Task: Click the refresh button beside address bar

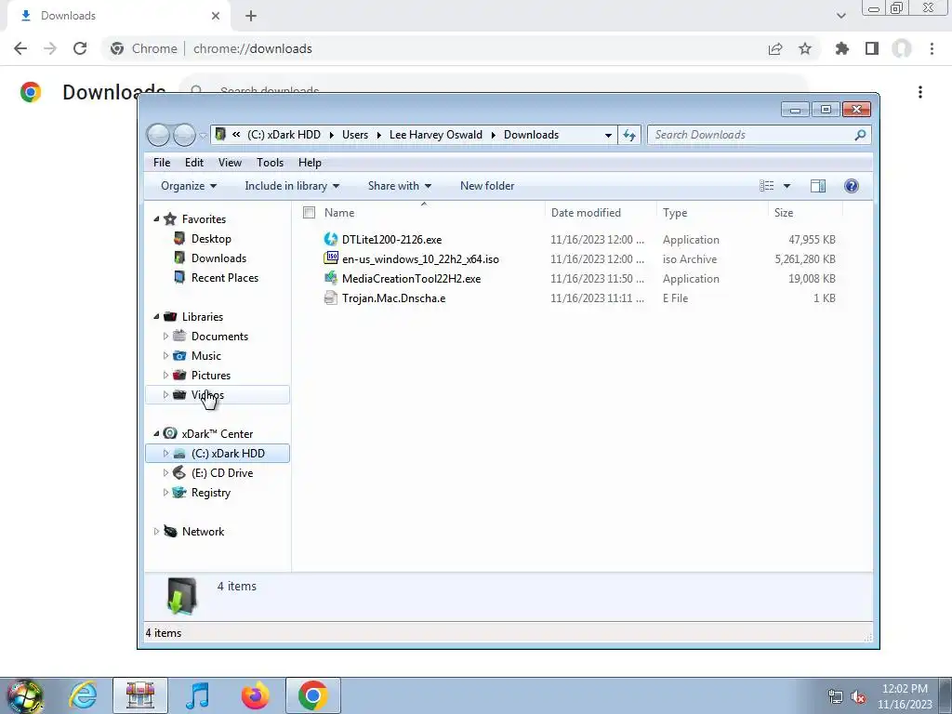Action: [629, 135]
